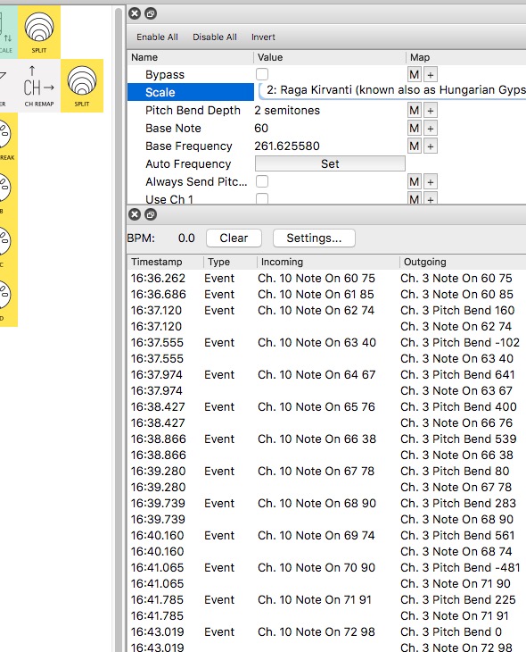This screenshot has height=652, width=526.
Task: Click plus button next to Base Frequency
Action: (x=431, y=146)
